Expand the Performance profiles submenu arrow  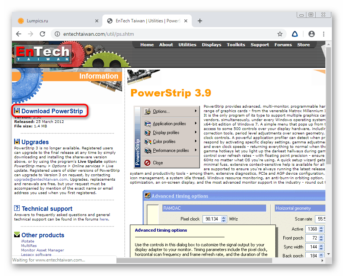195,150
